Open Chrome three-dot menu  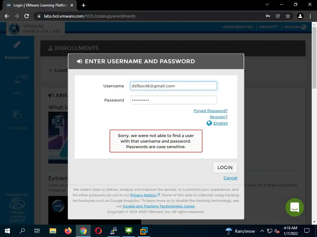point(310,16)
